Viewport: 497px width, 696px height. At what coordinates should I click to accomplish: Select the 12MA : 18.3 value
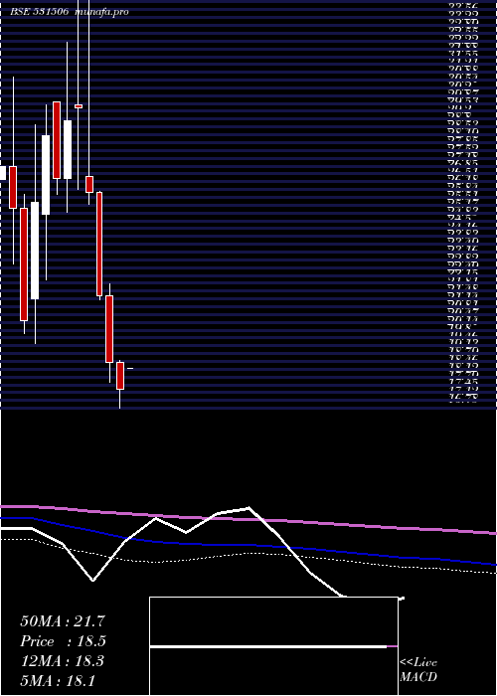[62, 661]
